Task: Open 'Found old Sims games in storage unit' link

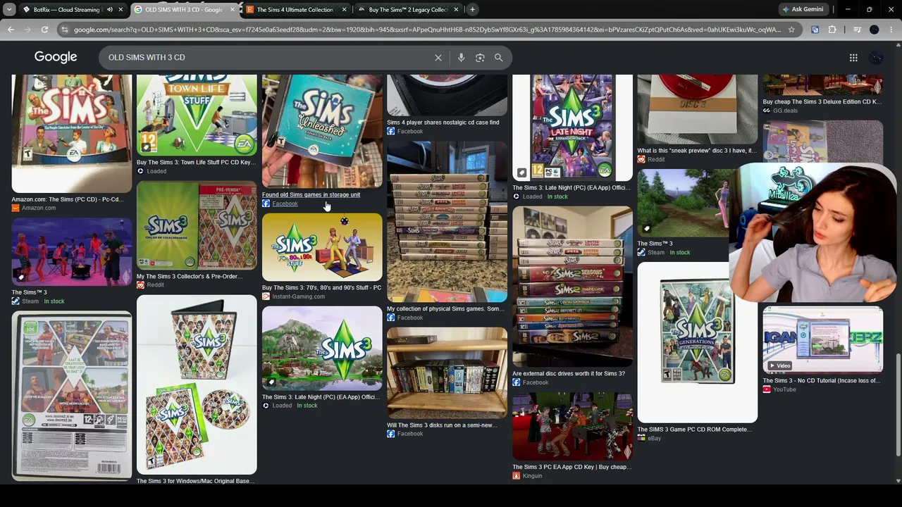Action: click(311, 195)
